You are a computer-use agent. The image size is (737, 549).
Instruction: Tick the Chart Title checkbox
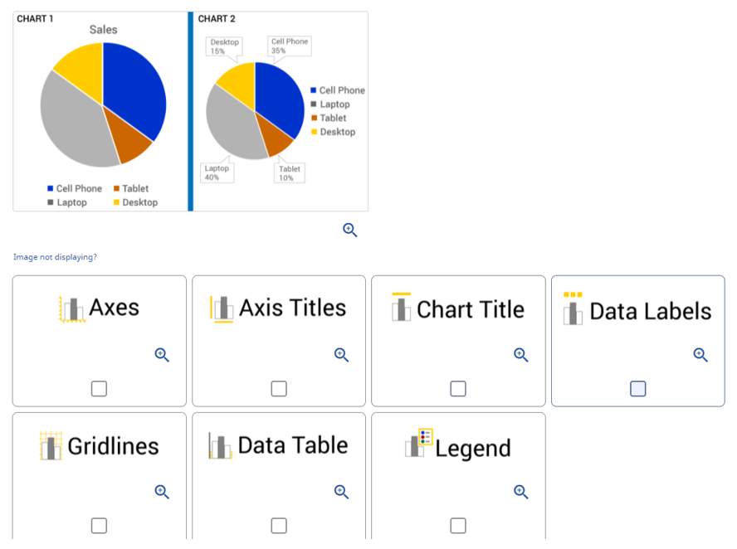457,388
